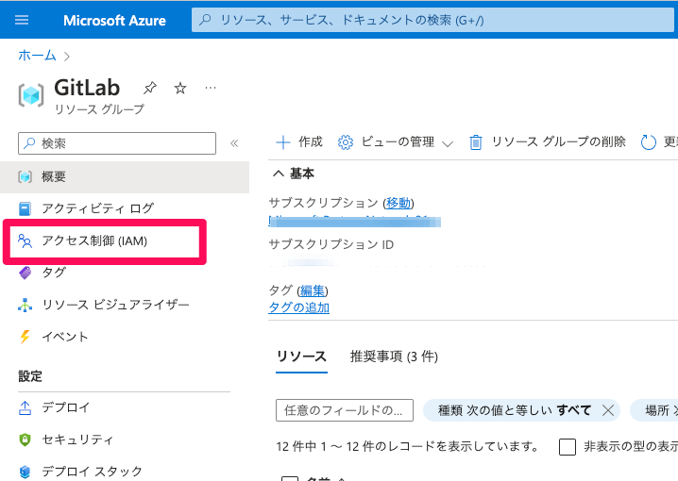The image size is (678, 481).
Task: Focus the global resource search box
Action: (432, 20)
